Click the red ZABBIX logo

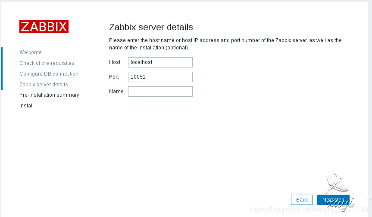pos(44,27)
